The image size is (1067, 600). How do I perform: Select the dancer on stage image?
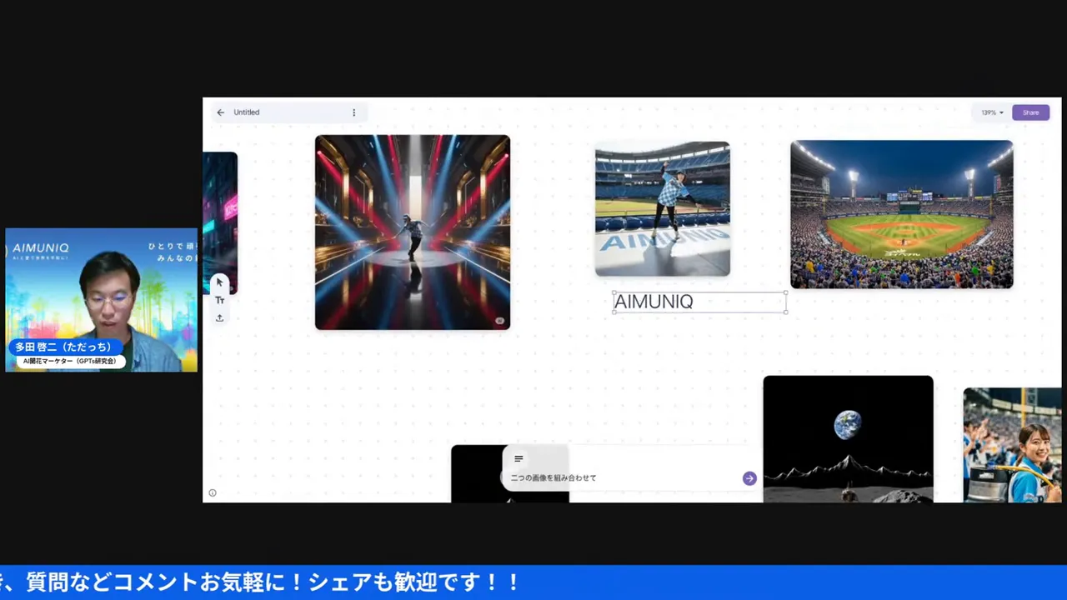(x=412, y=232)
